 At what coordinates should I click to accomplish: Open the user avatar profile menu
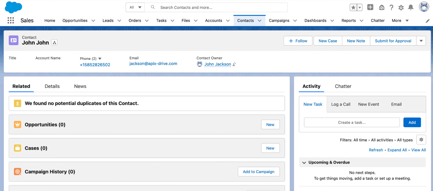(424, 7)
